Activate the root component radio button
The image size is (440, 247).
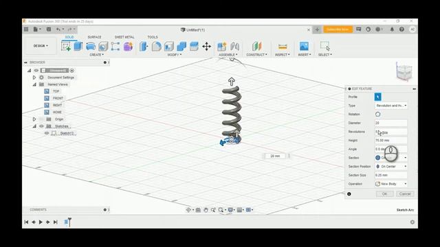(x=71, y=71)
